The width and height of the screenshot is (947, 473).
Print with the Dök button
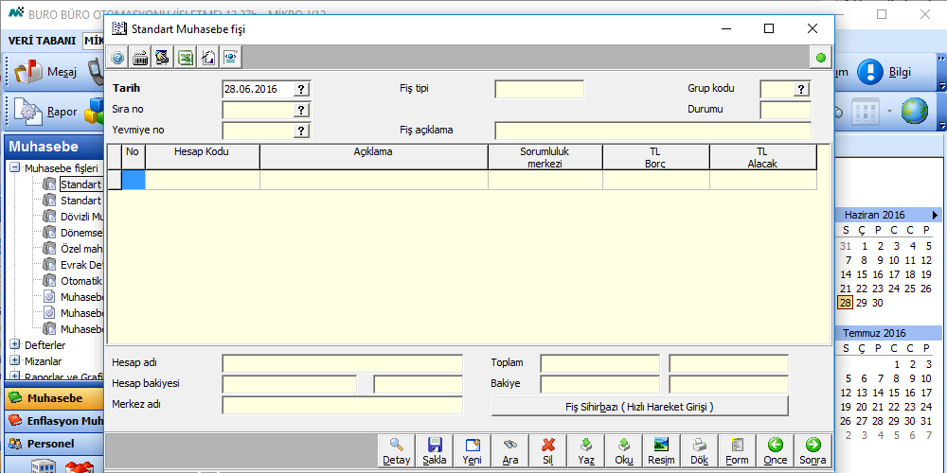(x=699, y=451)
